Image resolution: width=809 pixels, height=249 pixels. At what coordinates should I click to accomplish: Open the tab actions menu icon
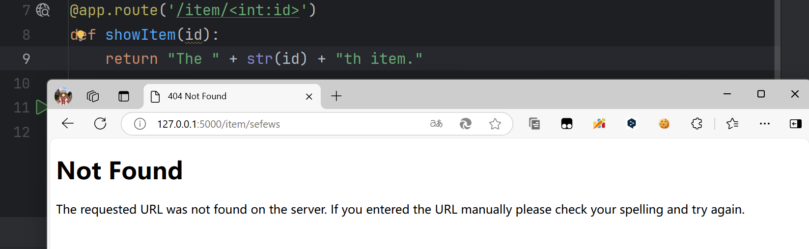pyautogui.click(x=124, y=96)
